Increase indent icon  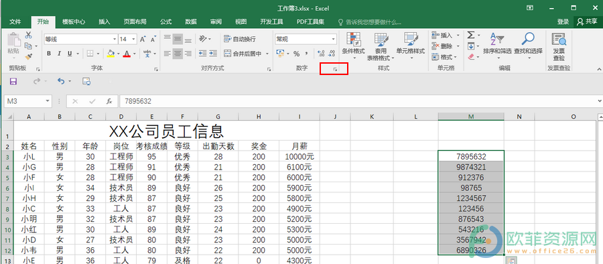(x=213, y=54)
